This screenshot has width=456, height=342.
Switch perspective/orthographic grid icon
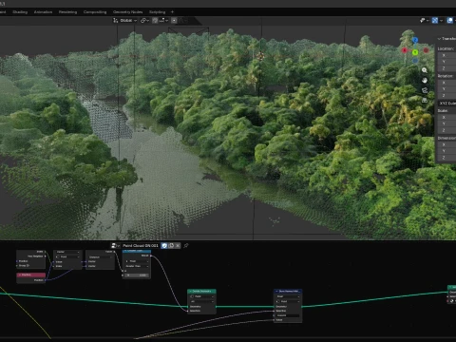(425, 101)
